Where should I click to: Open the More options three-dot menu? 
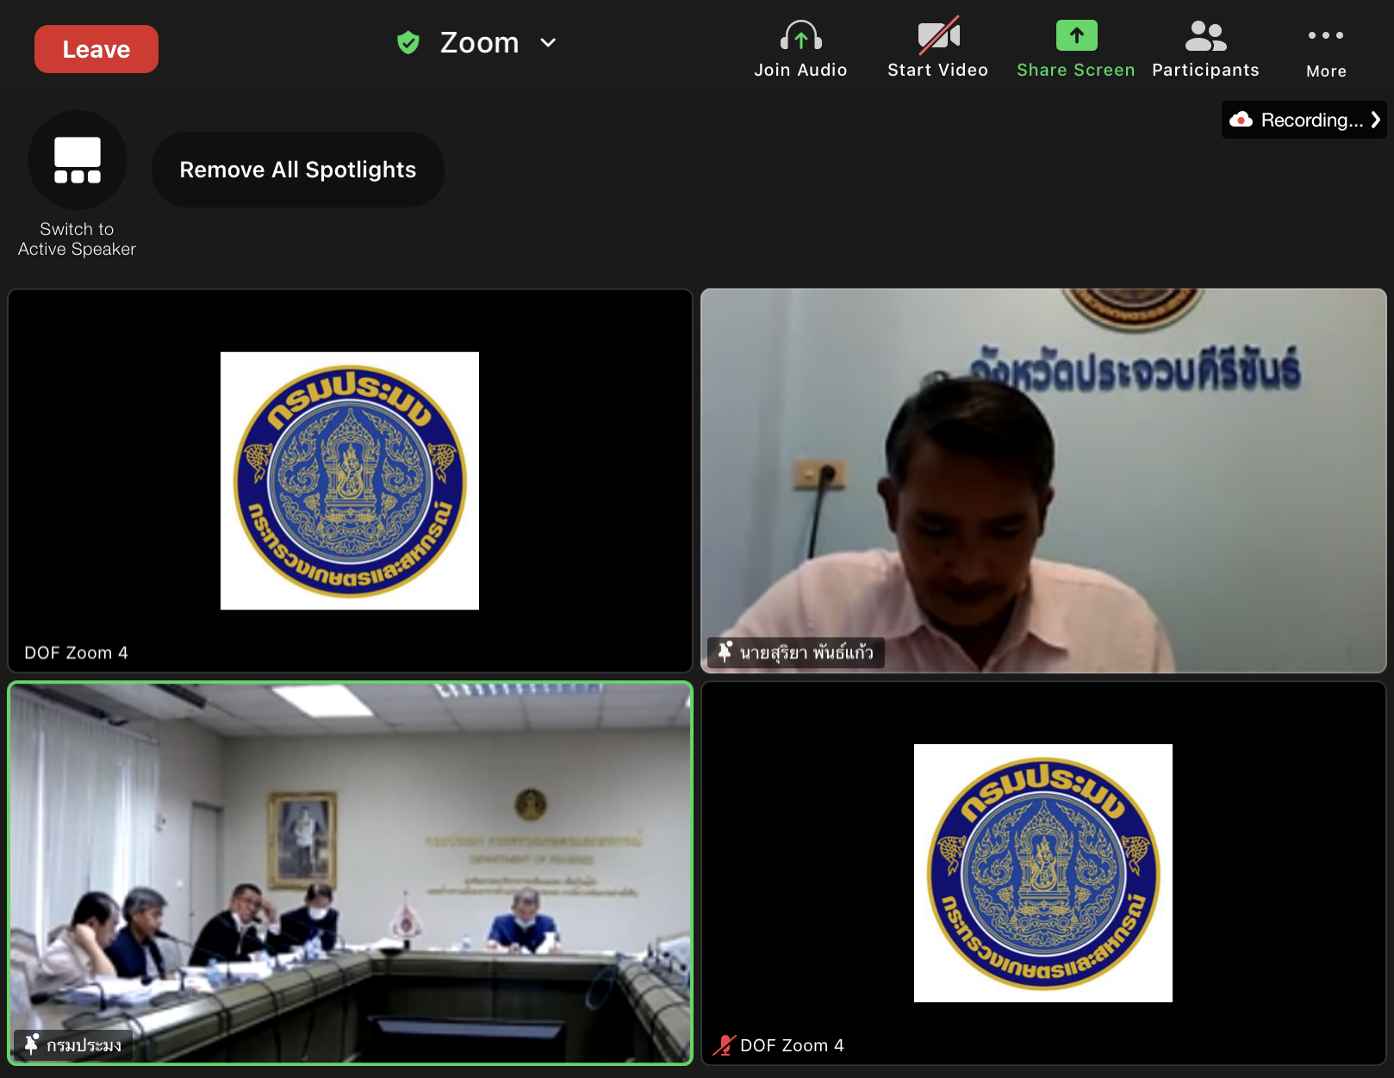[1326, 35]
